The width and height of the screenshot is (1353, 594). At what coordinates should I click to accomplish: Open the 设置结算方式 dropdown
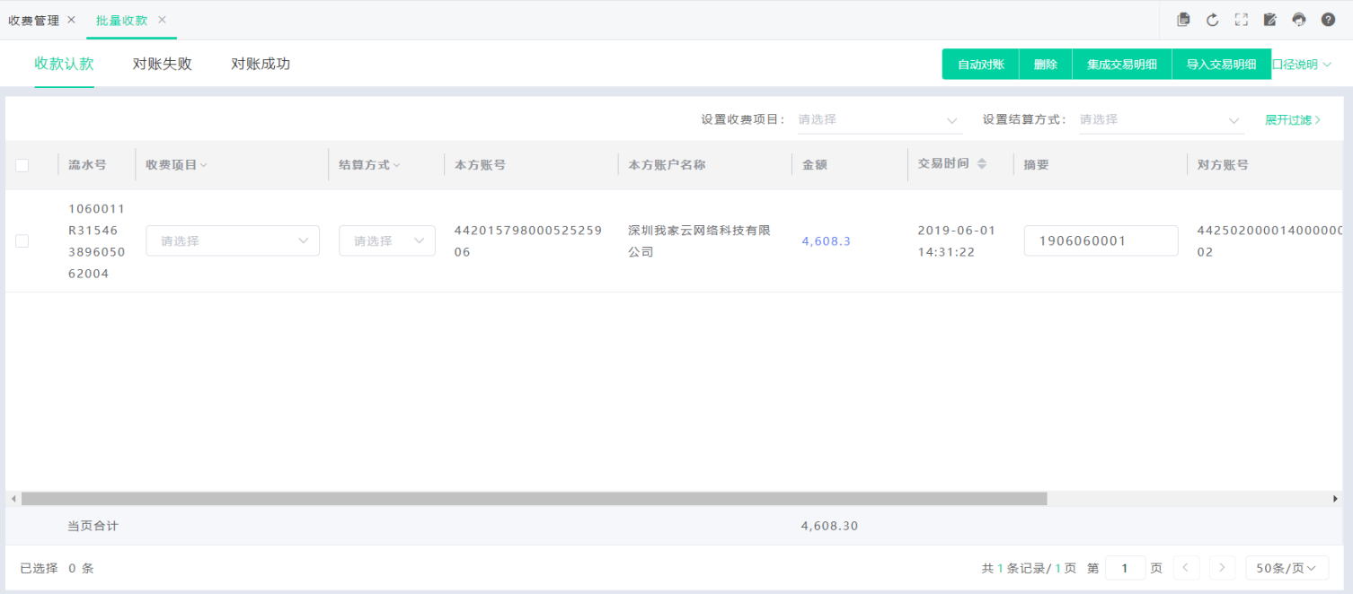pos(1162,119)
